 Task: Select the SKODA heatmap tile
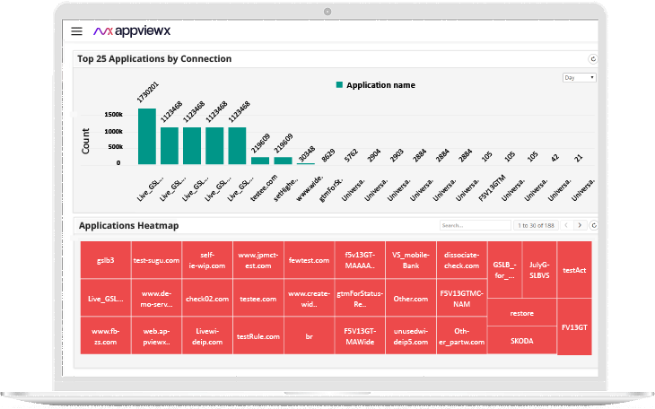click(521, 341)
